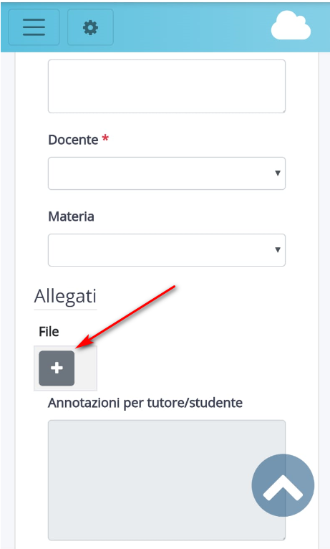Image resolution: width=330 pixels, height=549 pixels.
Task: Focus the empty text area above Docente
Action: click(167, 86)
